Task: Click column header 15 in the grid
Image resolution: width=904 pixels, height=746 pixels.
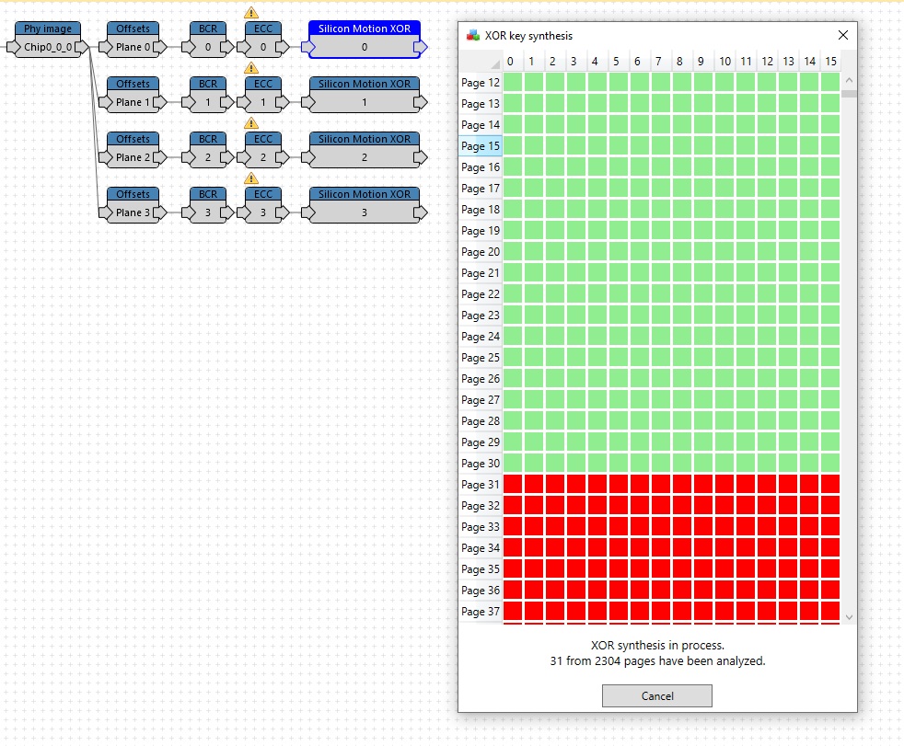Action: (830, 62)
